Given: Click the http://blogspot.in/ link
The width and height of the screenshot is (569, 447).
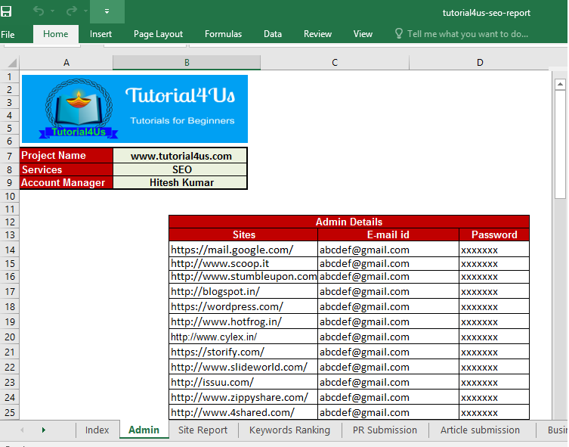Looking at the screenshot, I should (x=215, y=291).
